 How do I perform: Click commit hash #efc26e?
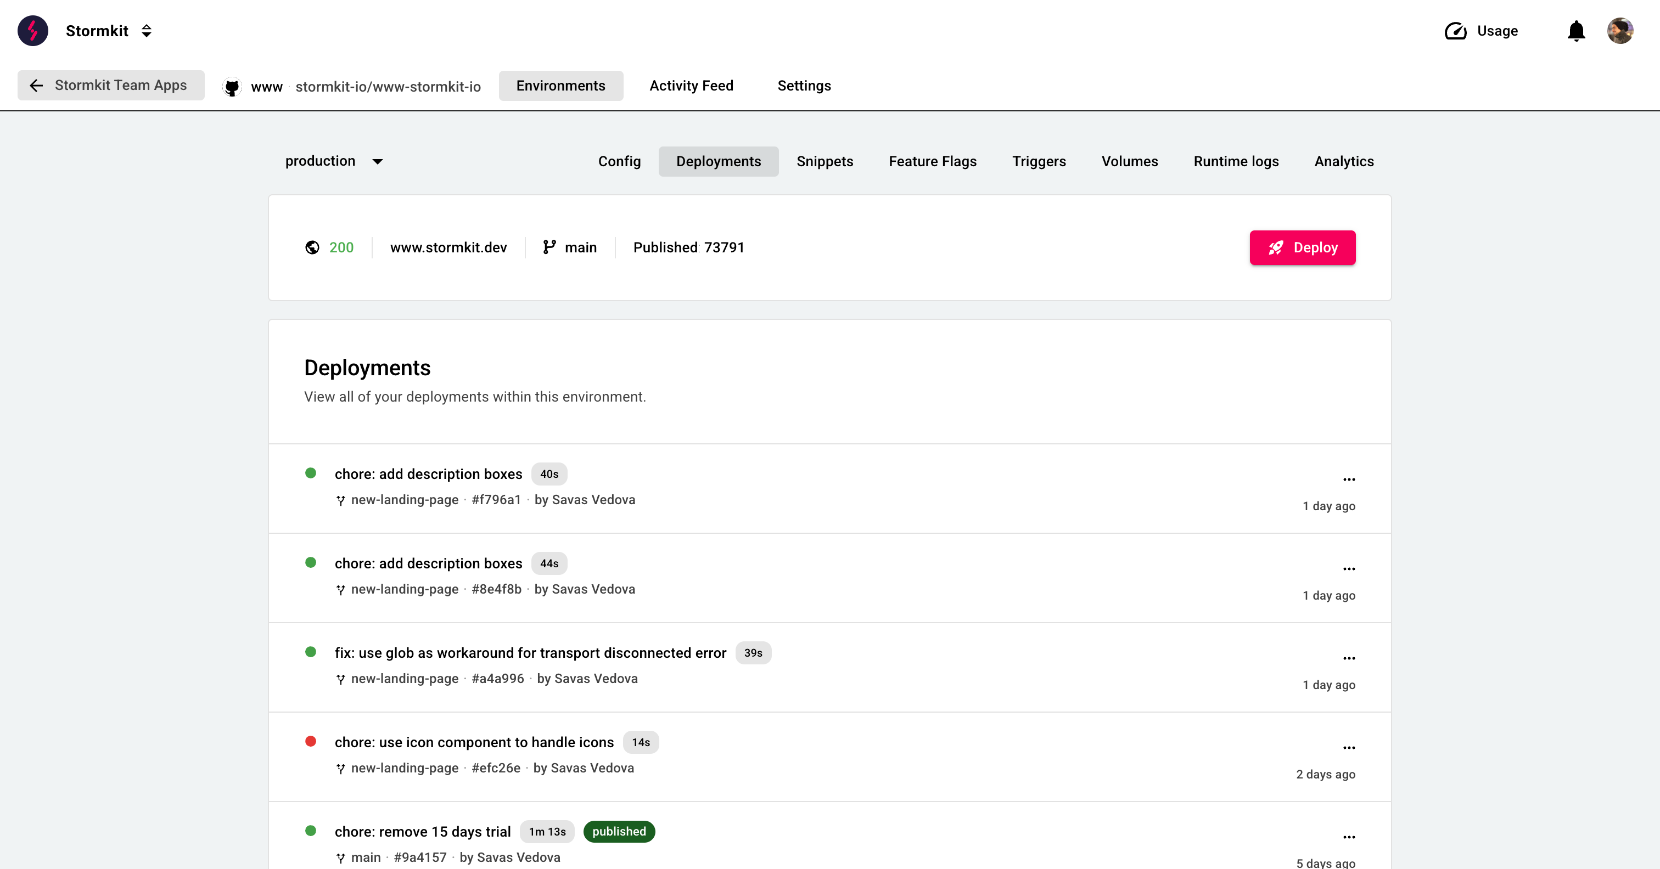[x=495, y=768]
